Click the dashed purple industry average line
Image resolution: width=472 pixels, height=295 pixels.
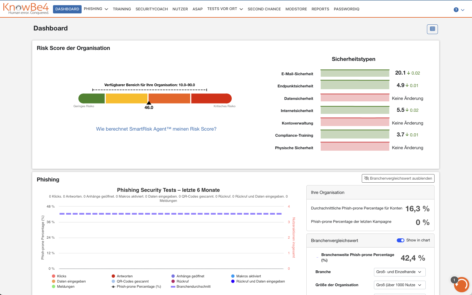tap(171, 214)
